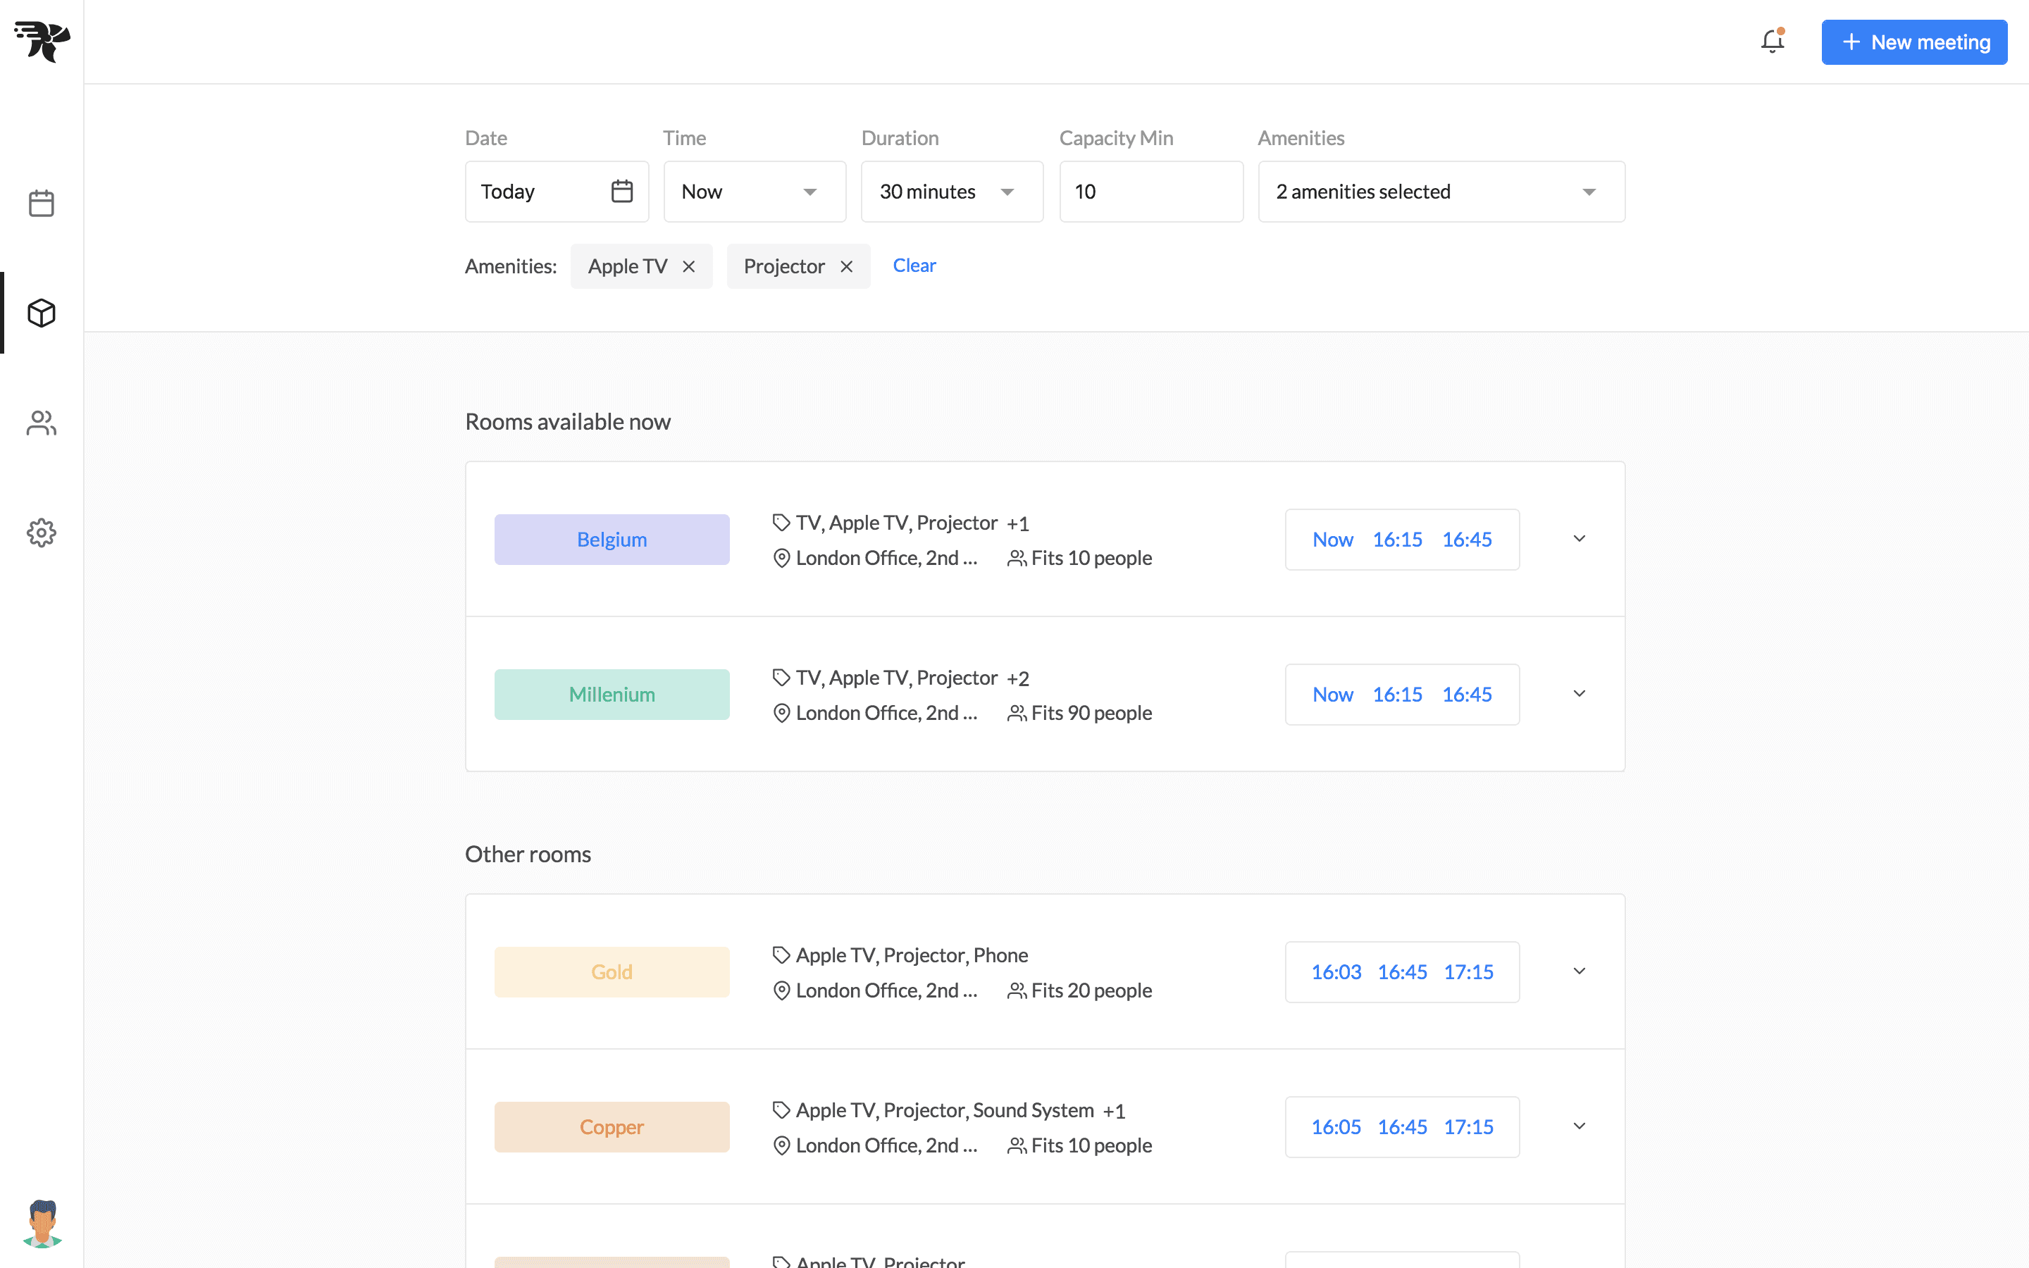
Task: Remove the Apple TV amenity filter
Action: coord(688,267)
